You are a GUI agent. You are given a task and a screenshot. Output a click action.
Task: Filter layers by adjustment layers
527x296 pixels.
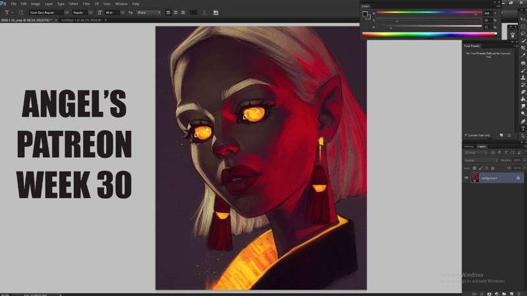click(x=499, y=153)
